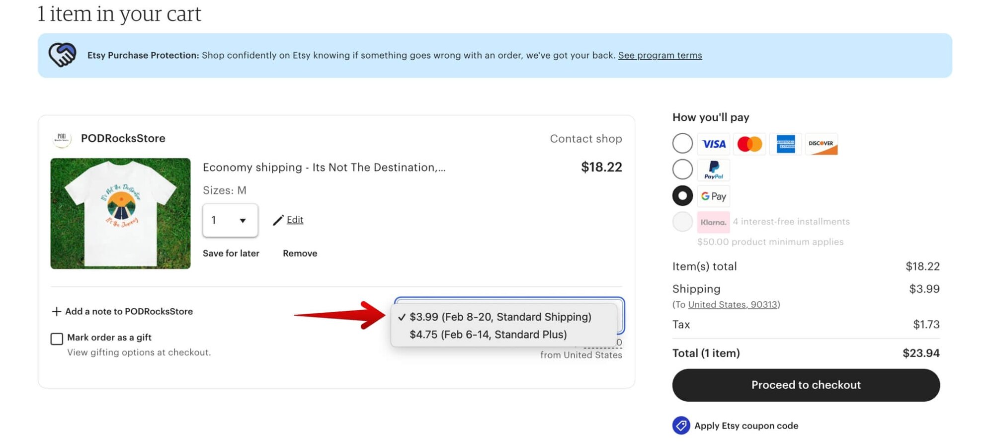The width and height of the screenshot is (994, 444).
Task: Click the Shipping $3.99 amount
Action: pos(924,289)
